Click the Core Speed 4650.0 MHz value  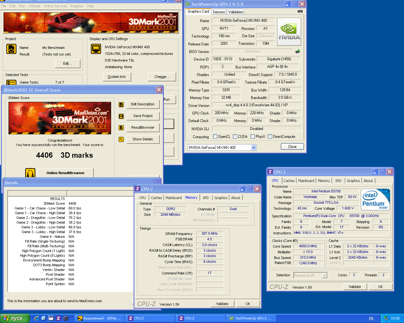click(x=308, y=246)
